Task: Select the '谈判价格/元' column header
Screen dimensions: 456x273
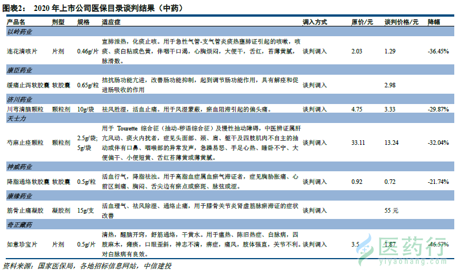Action: 401,22
